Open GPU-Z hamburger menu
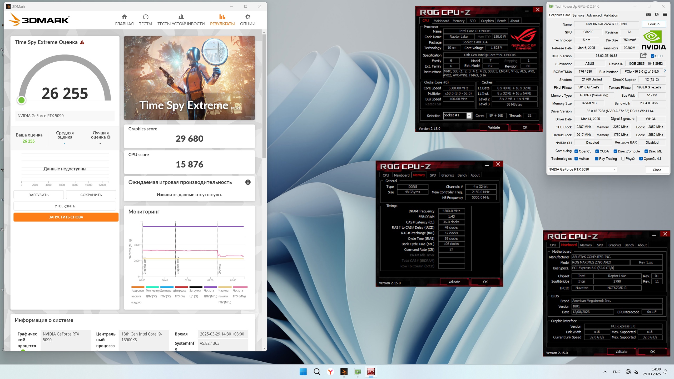674x379 pixels. (x=665, y=15)
